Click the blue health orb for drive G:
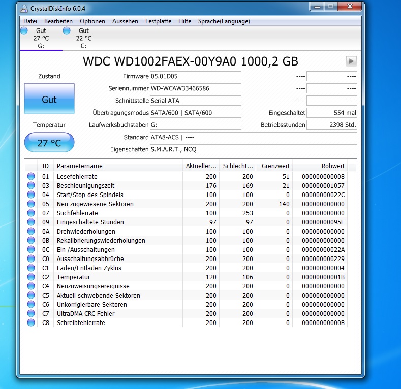The image size is (401, 389). click(24, 30)
